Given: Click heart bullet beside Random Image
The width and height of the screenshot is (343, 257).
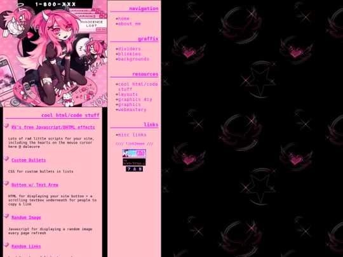Looking at the screenshot, I should click(x=6, y=216).
